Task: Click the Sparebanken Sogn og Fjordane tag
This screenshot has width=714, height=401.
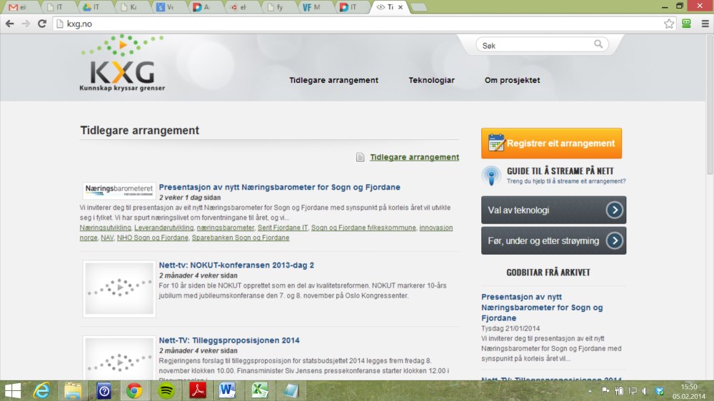Action: point(240,238)
